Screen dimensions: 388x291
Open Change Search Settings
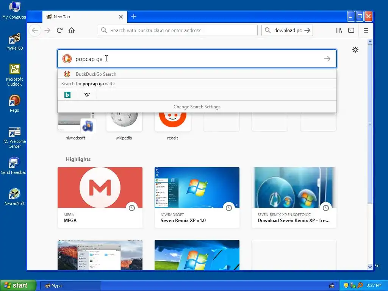click(x=197, y=107)
